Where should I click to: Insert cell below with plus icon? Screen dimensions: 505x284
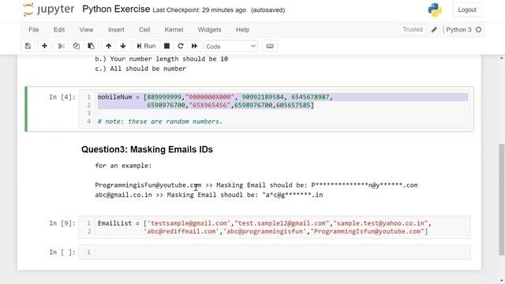(x=44, y=46)
